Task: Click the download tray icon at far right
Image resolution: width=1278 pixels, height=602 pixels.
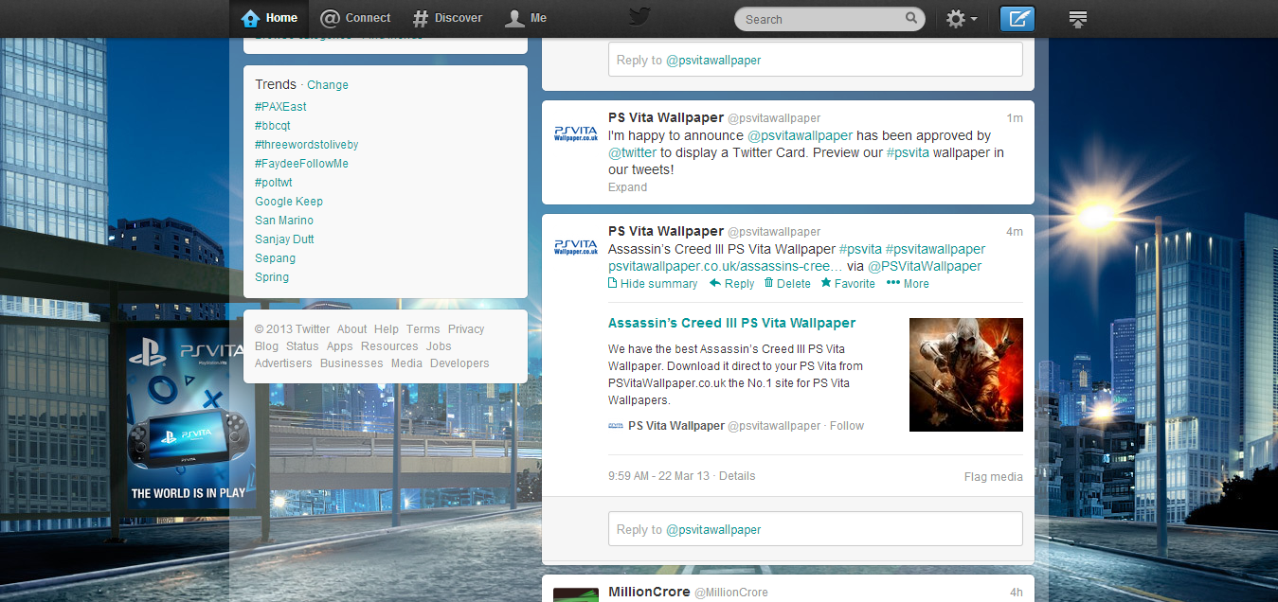Action: (x=1077, y=19)
